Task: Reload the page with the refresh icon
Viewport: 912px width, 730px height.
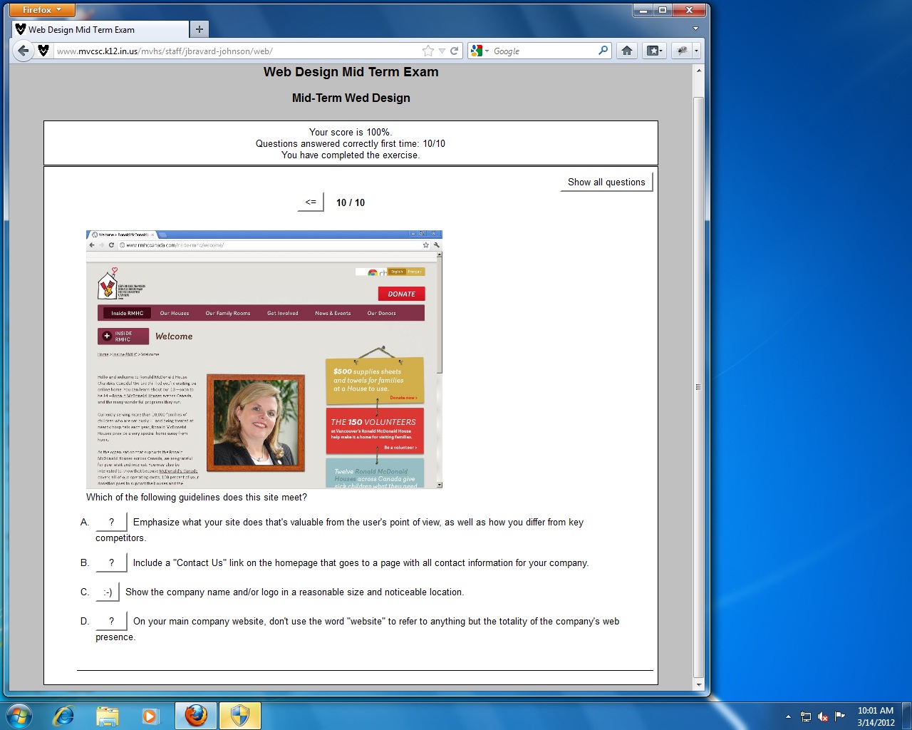Action: [x=454, y=51]
